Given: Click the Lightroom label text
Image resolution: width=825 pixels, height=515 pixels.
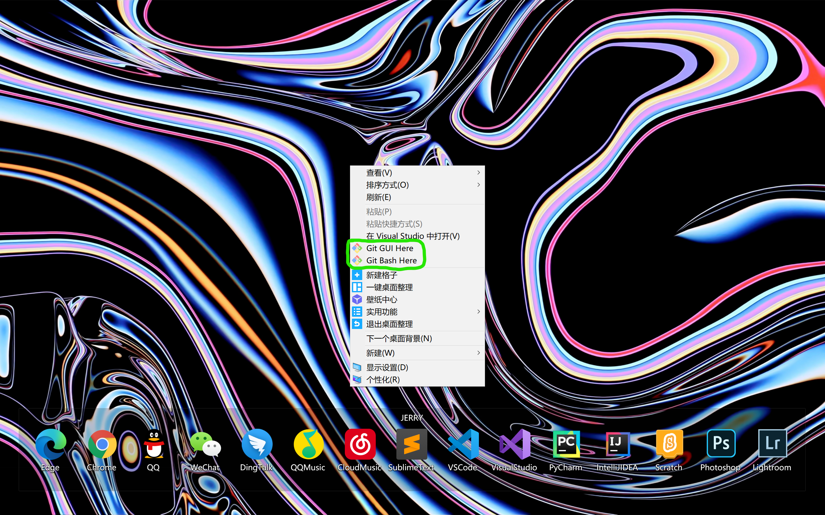Looking at the screenshot, I should [x=772, y=468].
